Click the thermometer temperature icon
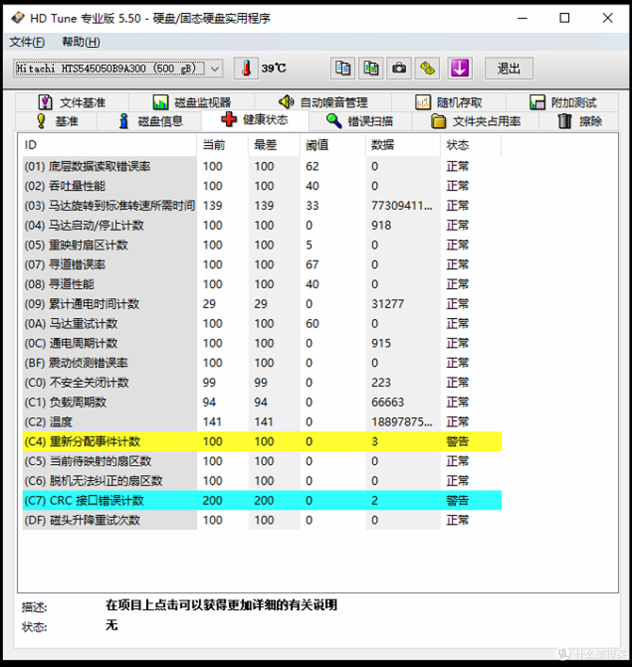 click(x=246, y=68)
